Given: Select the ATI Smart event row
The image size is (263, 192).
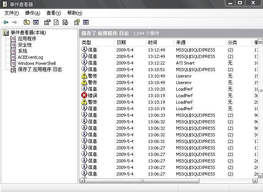Looking at the screenshot, I should tap(185, 63).
